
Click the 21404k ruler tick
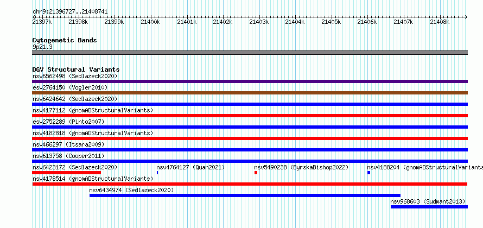295,22
